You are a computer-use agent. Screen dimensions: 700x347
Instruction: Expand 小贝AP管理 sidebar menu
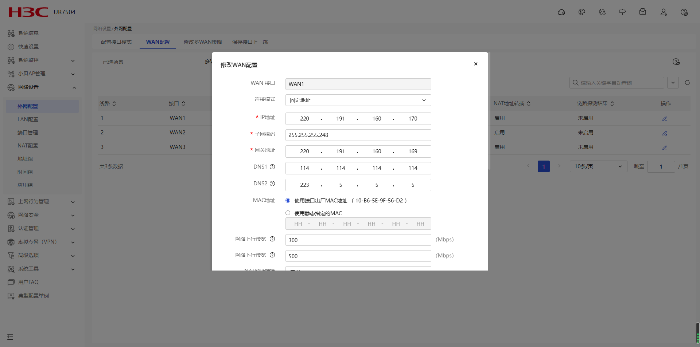pos(42,74)
